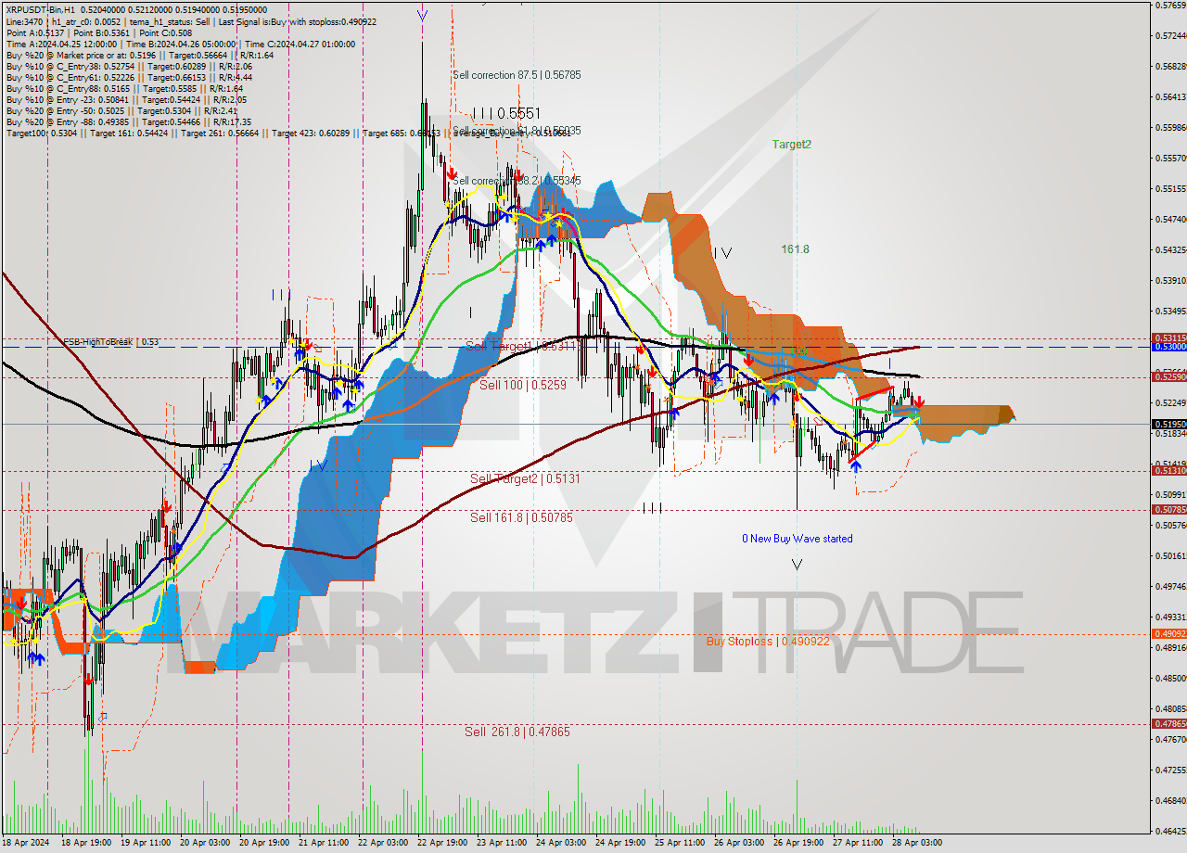Screen dimensions: 1187x853
Task: Select the Entry -50: 0.5025 line
Action: coord(121,110)
